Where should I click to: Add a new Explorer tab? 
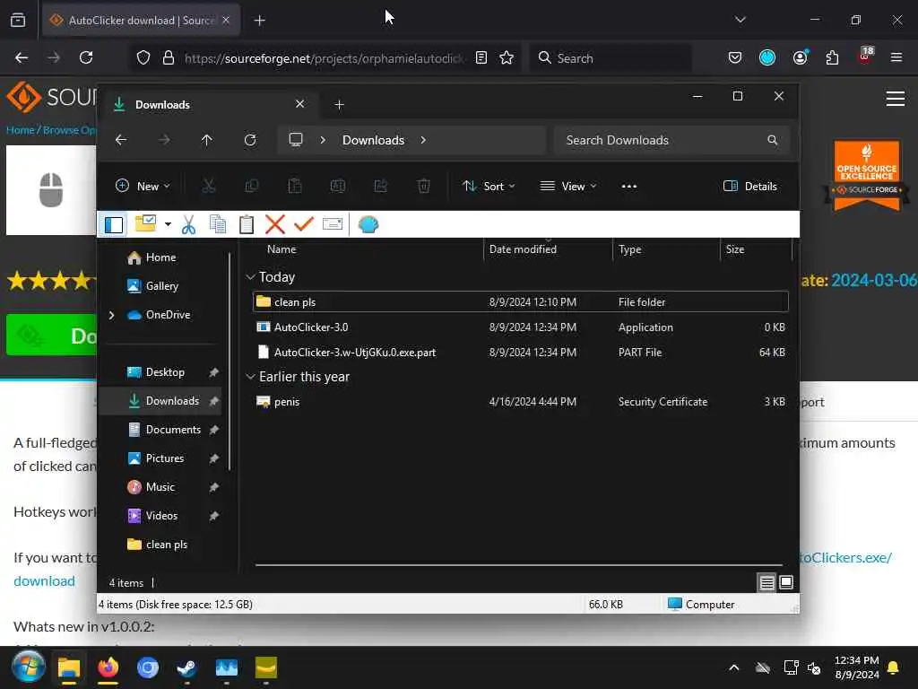[x=340, y=105]
